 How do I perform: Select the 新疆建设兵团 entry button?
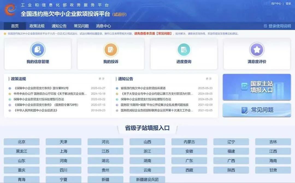point(147,179)
